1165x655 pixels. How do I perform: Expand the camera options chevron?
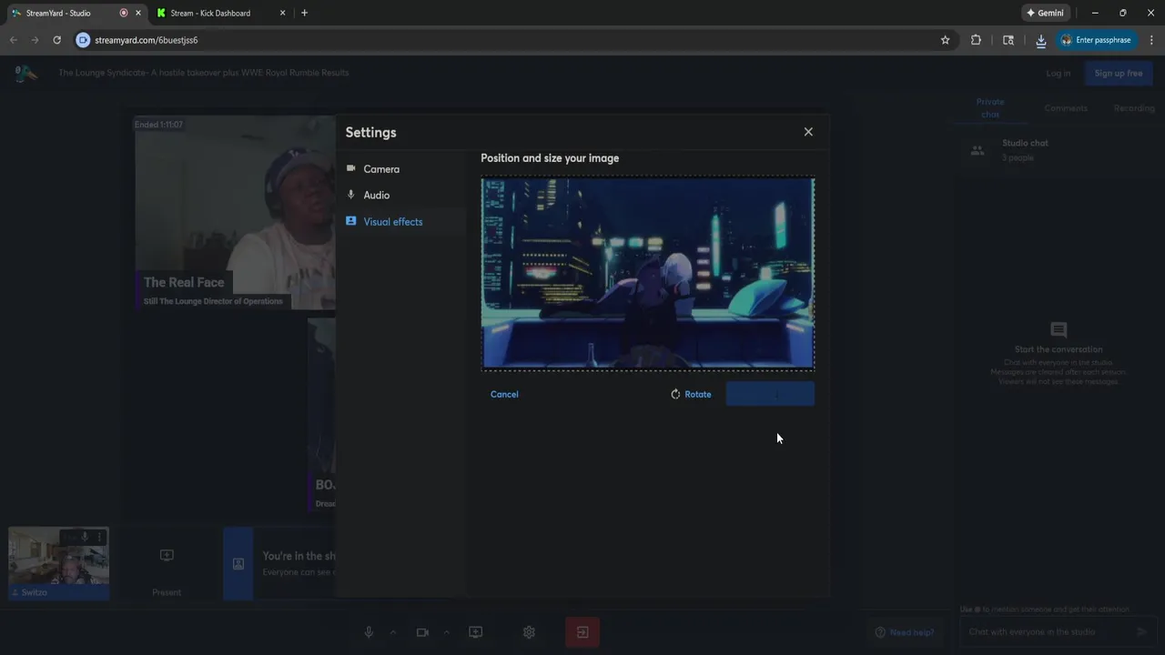pyautogui.click(x=446, y=632)
